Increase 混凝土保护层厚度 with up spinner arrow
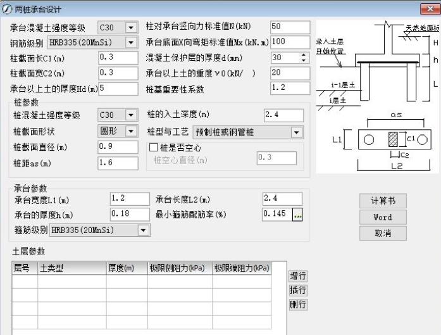This screenshot has width=441, height=335. pyautogui.click(x=304, y=55)
